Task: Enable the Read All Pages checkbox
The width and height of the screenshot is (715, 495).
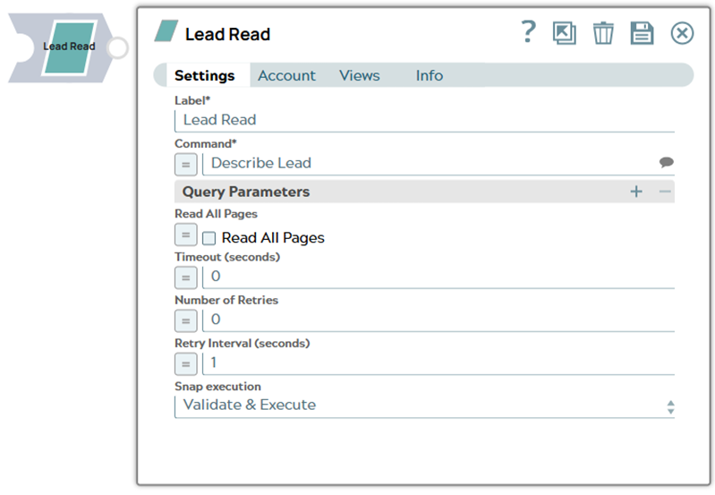Action: [x=209, y=238]
